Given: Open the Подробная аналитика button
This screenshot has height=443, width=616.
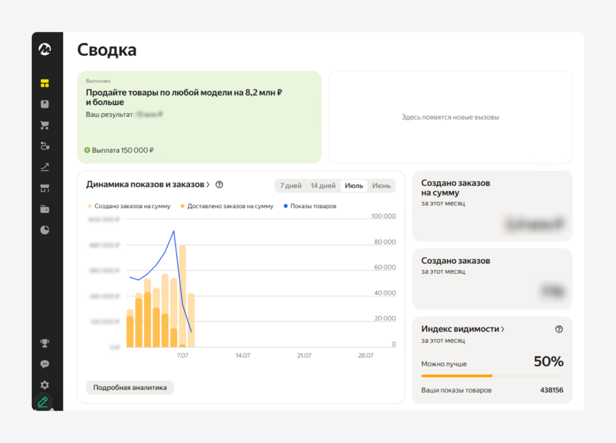Looking at the screenshot, I should tap(129, 387).
